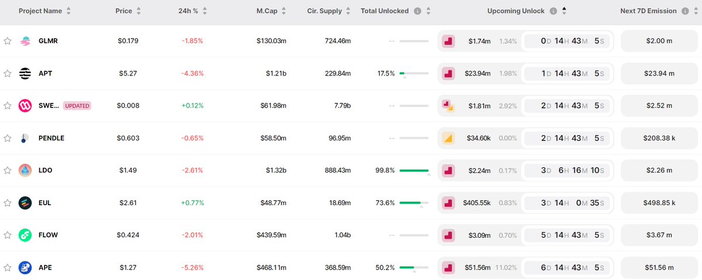Sort by Price arrows
The width and height of the screenshot is (702, 280).
139,11
